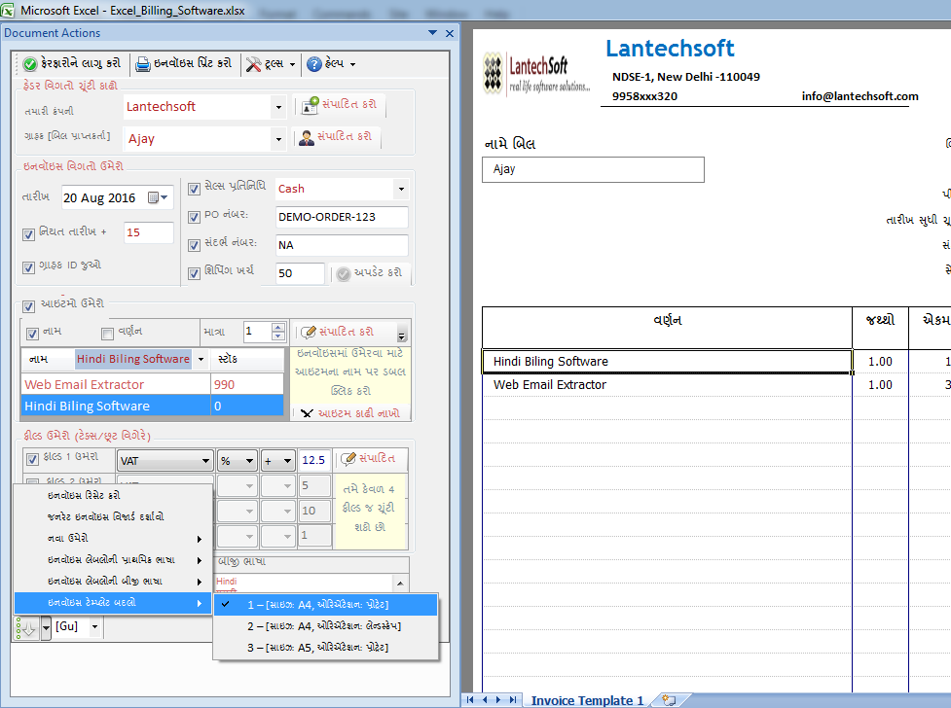
Task: Open invoice label second language submenu
Action: (x=114, y=582)
